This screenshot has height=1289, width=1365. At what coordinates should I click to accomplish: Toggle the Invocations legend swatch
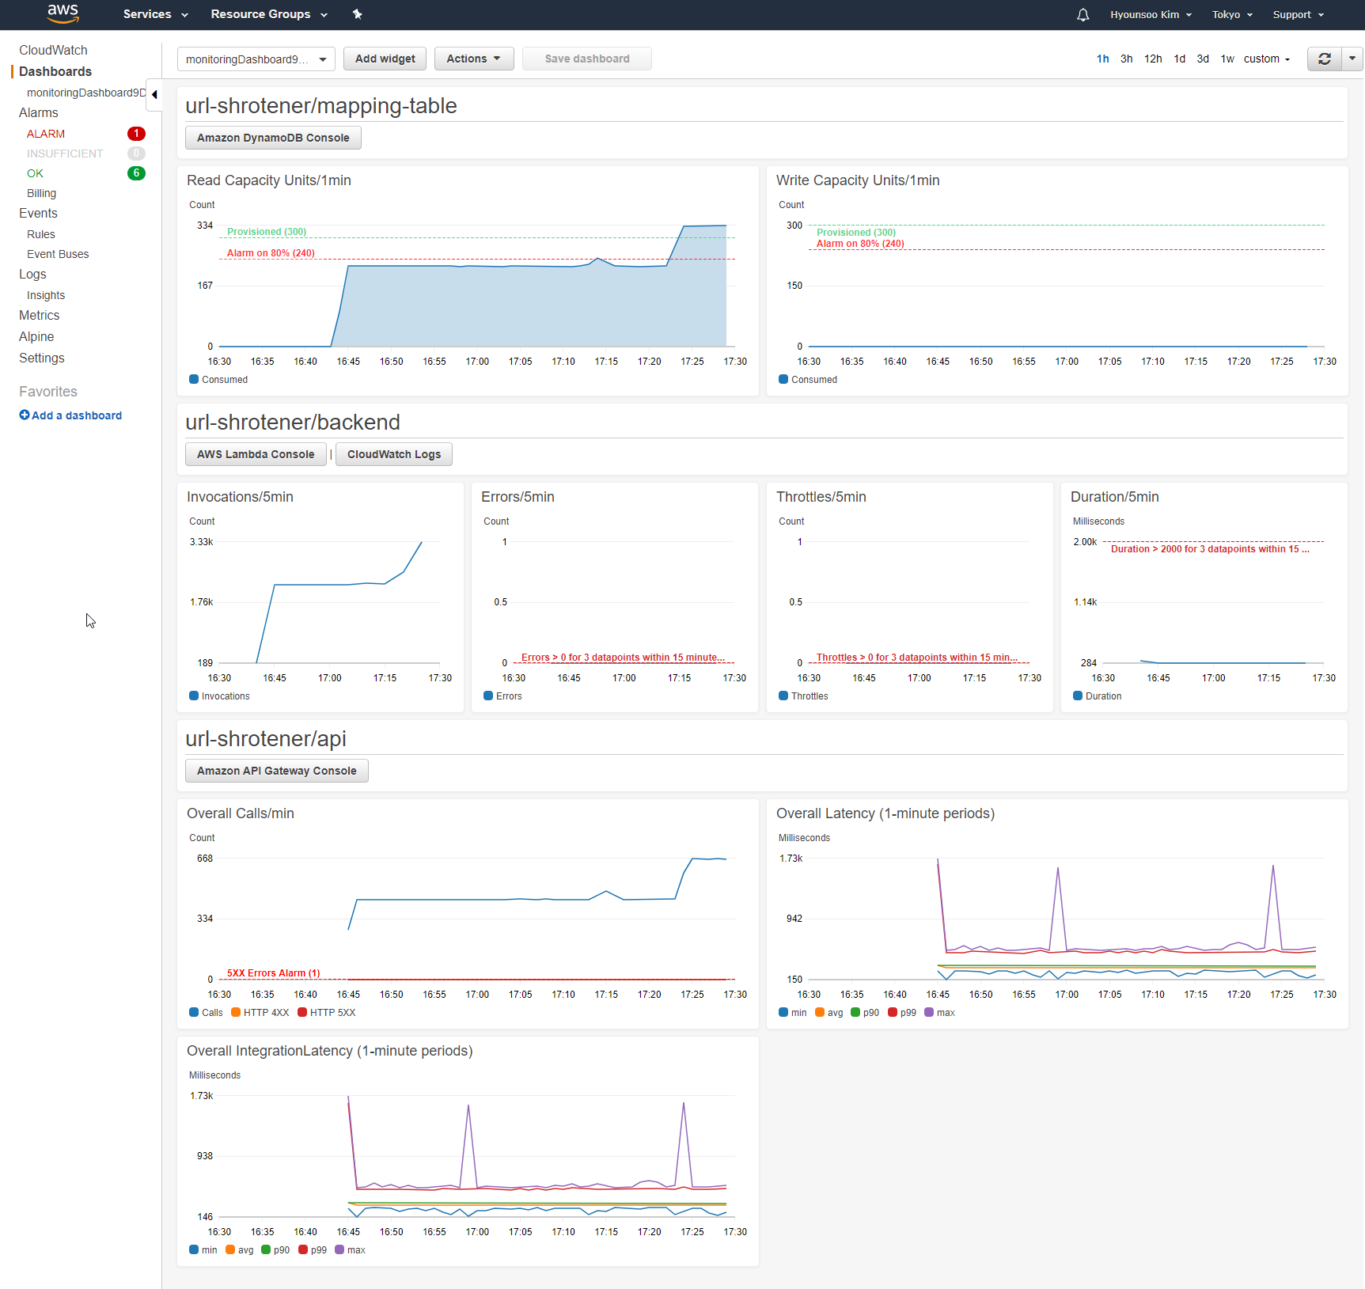pos(194,696)
